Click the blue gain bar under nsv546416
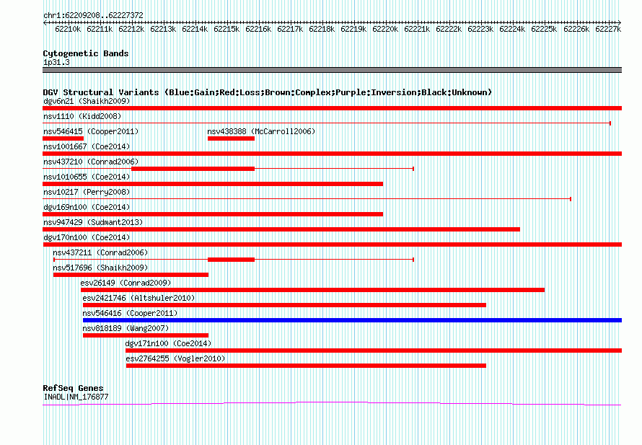The image size is (642, 445). (352, 320)
